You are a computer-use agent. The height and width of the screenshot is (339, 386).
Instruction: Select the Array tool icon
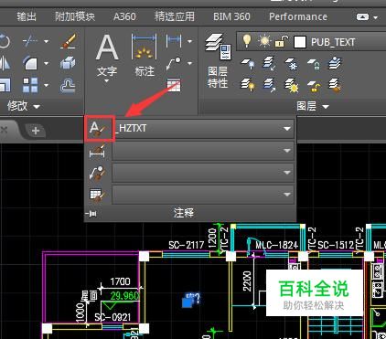pyautogui.click(x=30, y=85)
